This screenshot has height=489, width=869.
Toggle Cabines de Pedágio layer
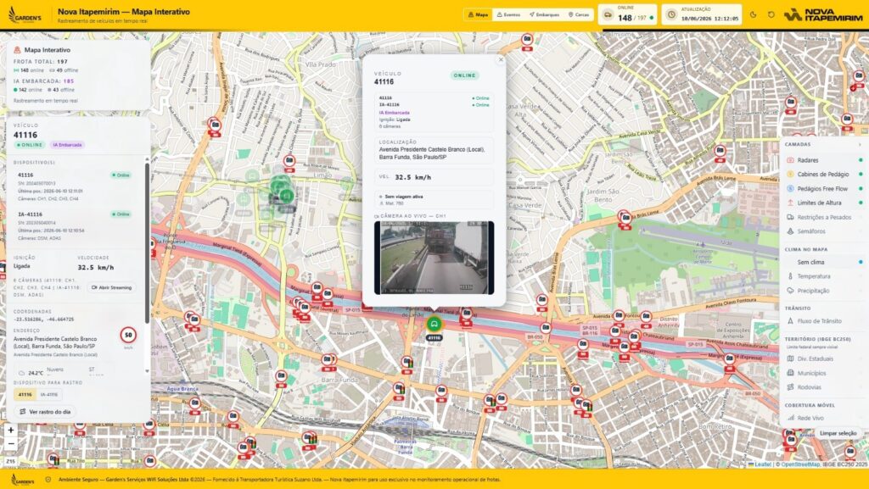tap(825, 175)
